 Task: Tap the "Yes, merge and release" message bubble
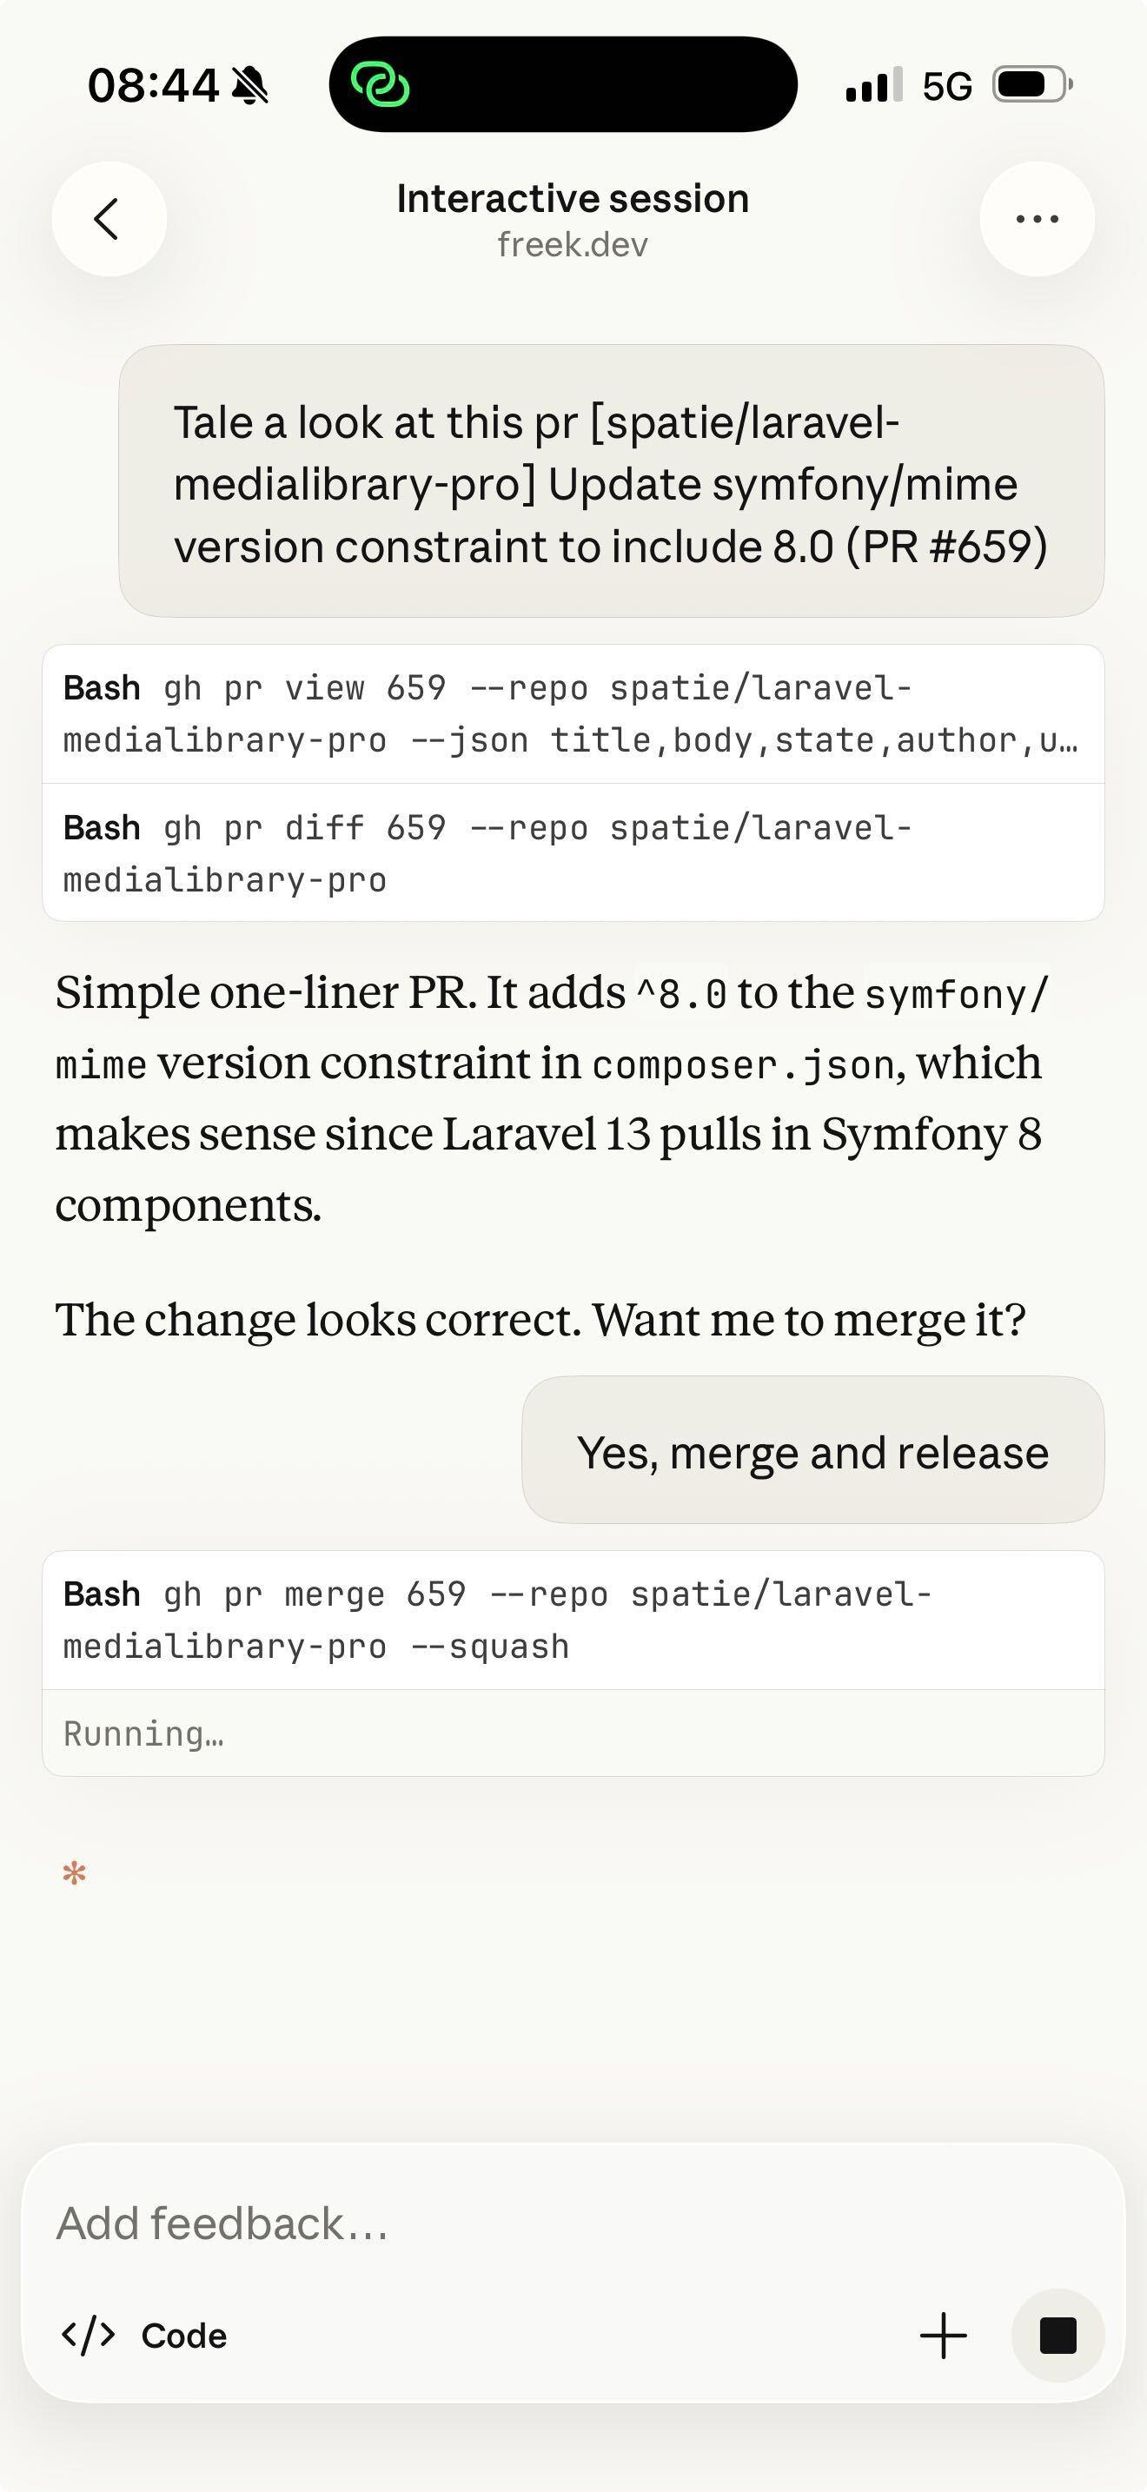812,1451
